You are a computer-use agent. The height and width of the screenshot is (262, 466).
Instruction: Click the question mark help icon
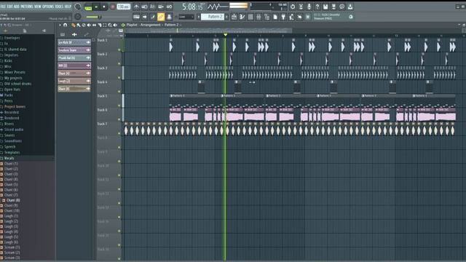[x=317, y=7]
